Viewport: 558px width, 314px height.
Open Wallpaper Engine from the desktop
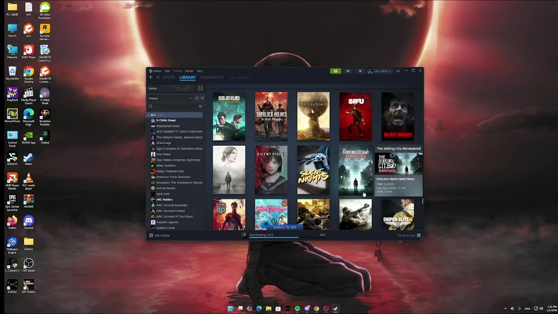12,245
